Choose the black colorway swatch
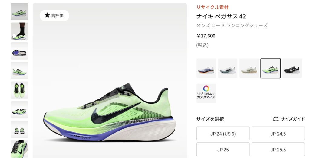The image size is (310, 158). (x=292, y=68)
